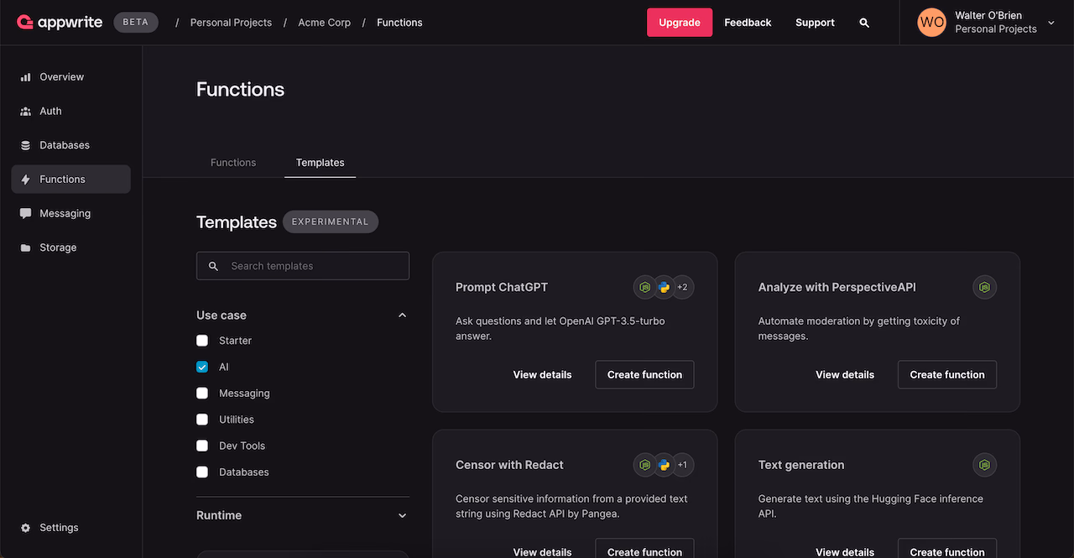Check the Messaging use case checkbox
1074x558 pixels.
pyautogui.click(x=202, y=393)
